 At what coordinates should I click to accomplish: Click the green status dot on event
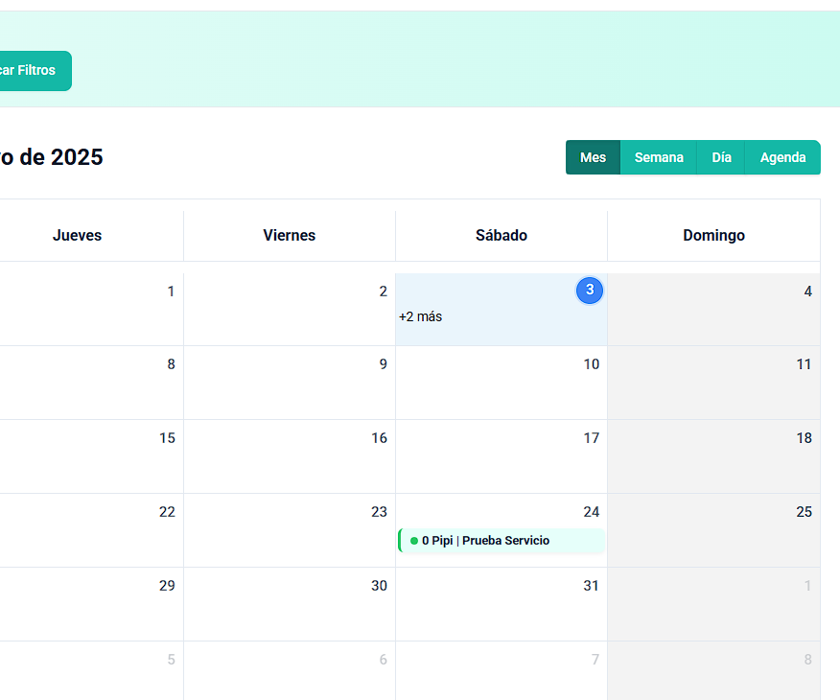tap(414, 541)
